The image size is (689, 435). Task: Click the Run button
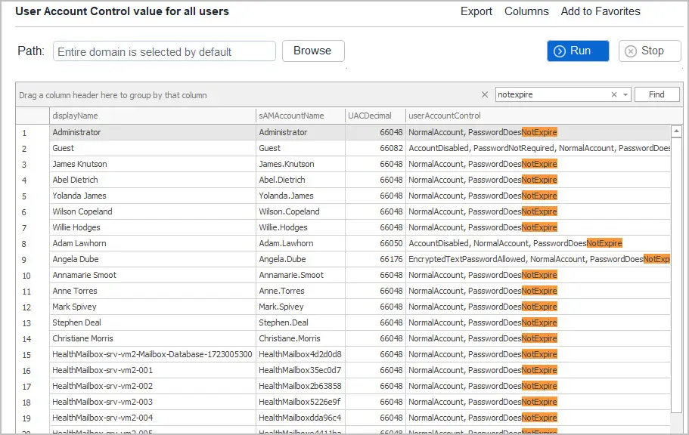click(578, 51)
